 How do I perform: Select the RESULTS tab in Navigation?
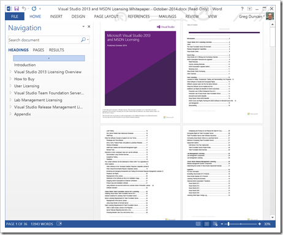[56, 50]
